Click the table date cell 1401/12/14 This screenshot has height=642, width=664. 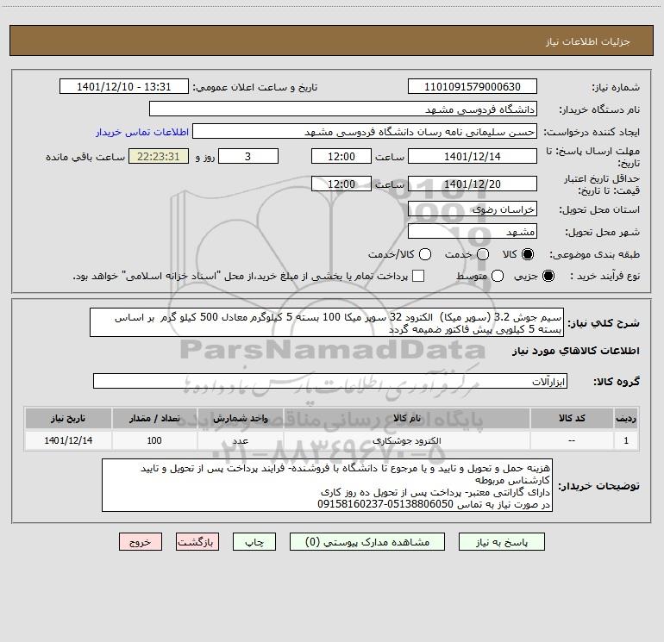pyautogui.click(x=68, y=440)
